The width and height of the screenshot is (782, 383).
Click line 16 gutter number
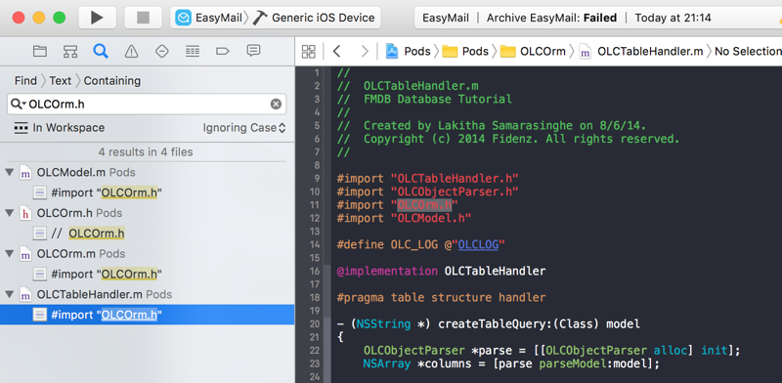pyautogui.click(x=314, y=272)
